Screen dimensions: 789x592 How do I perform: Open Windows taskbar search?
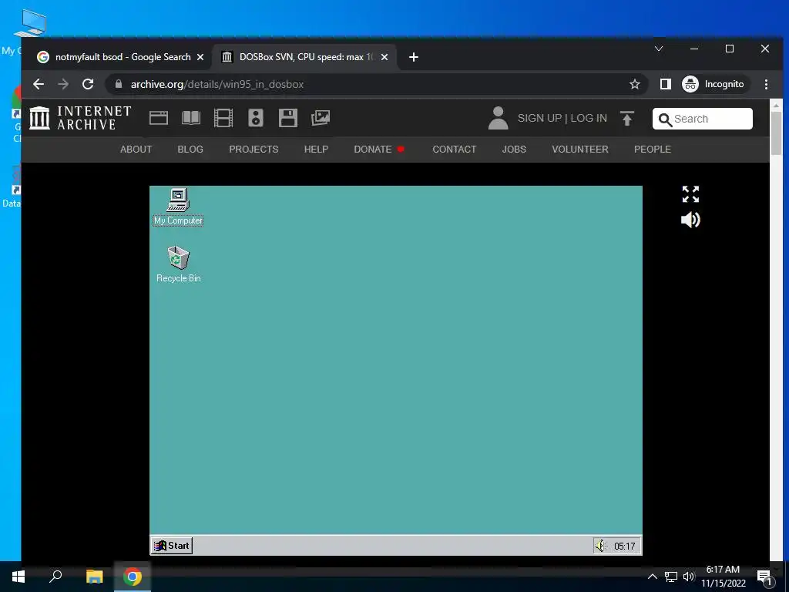pyautogui.click(x=55, y=577)
